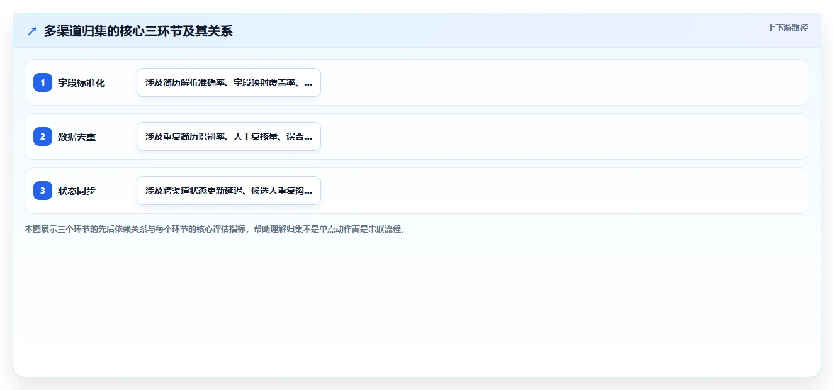The height and width of the screenshot is (390, 834).
Task: Click the 上下游路径 label
Action: [x=787, y=28]
